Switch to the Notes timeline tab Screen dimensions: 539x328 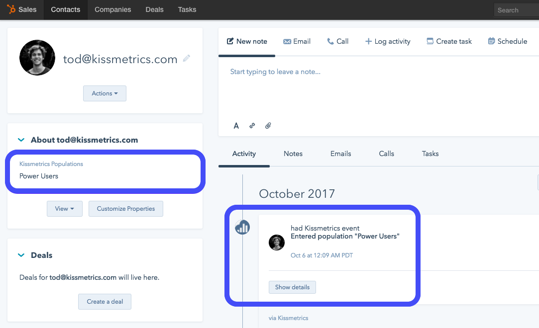(x=293, y=154)
